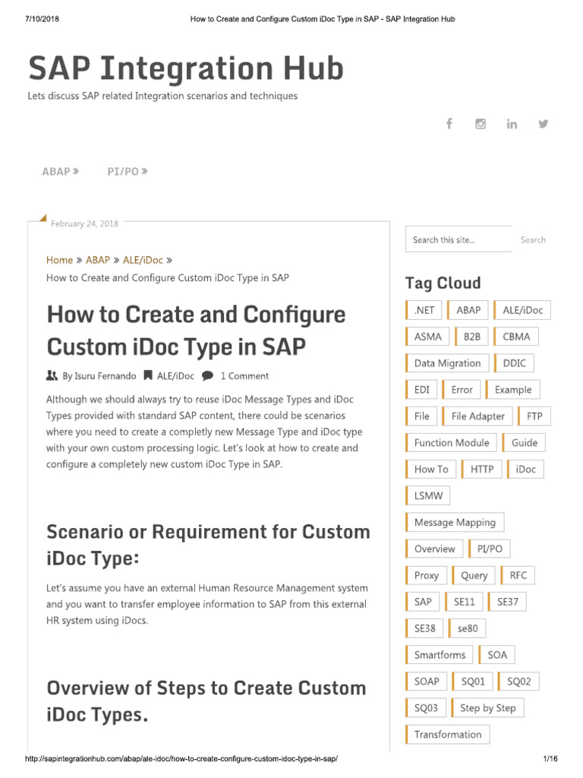Open the SOA tag
This screenshot has width=583, height=778.
[496, 655]
